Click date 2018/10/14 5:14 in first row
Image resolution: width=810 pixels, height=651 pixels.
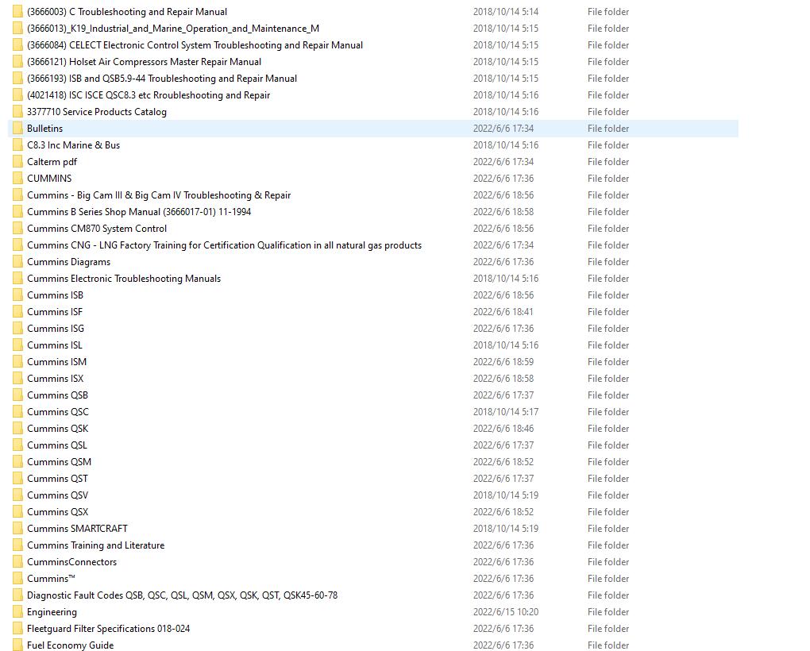(506, 12)
